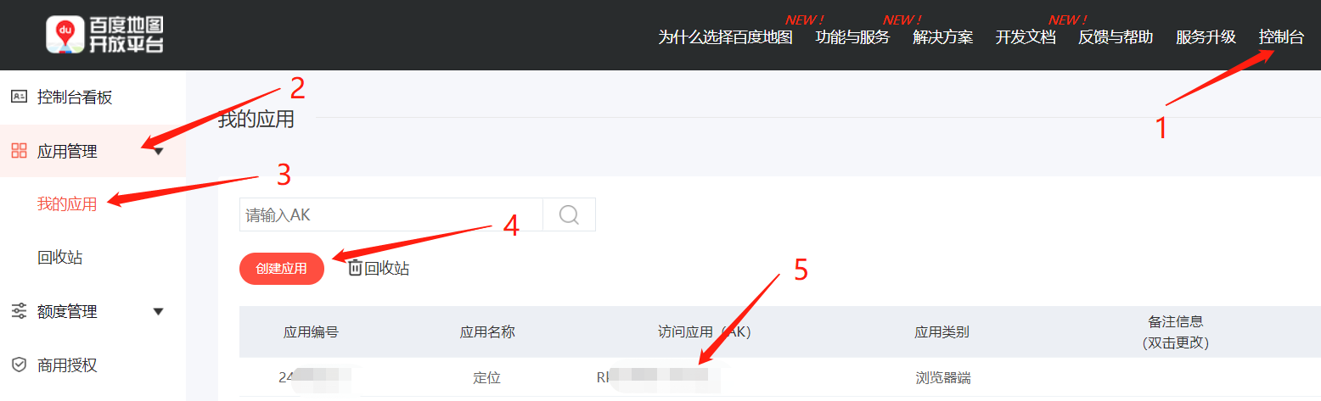This screenshot has height=401, width=1321.
Task: Open the sidebar 回收站 item
Action: [60, 257]
